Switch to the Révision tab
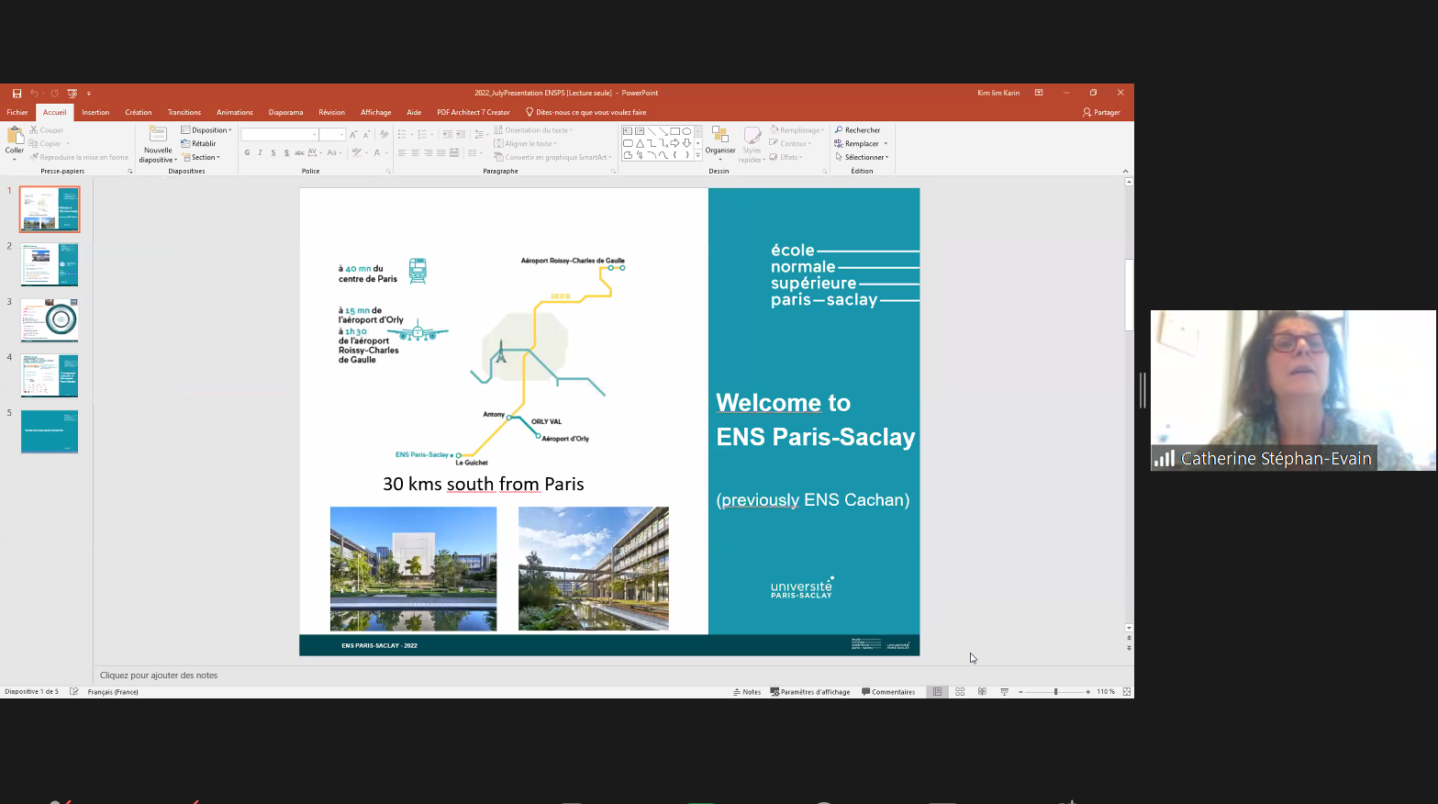Screen dimensions: 1438x804 332,112
